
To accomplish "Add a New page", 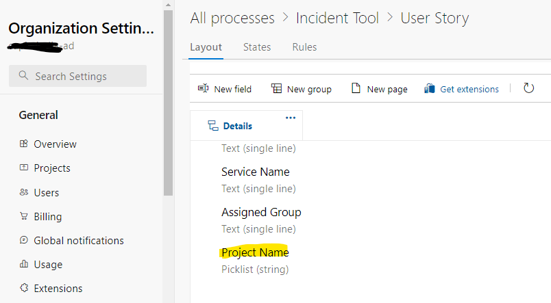I will click(x=379, y=89).
